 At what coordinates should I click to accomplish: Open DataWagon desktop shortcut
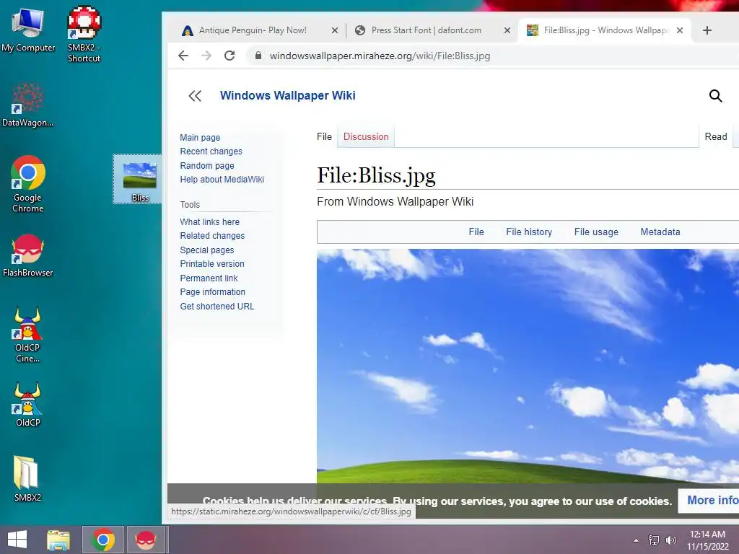[x=28, y=105]
